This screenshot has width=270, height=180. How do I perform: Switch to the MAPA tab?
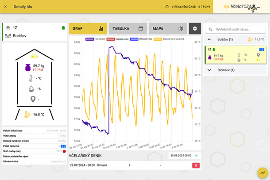[x=168, y=29]
